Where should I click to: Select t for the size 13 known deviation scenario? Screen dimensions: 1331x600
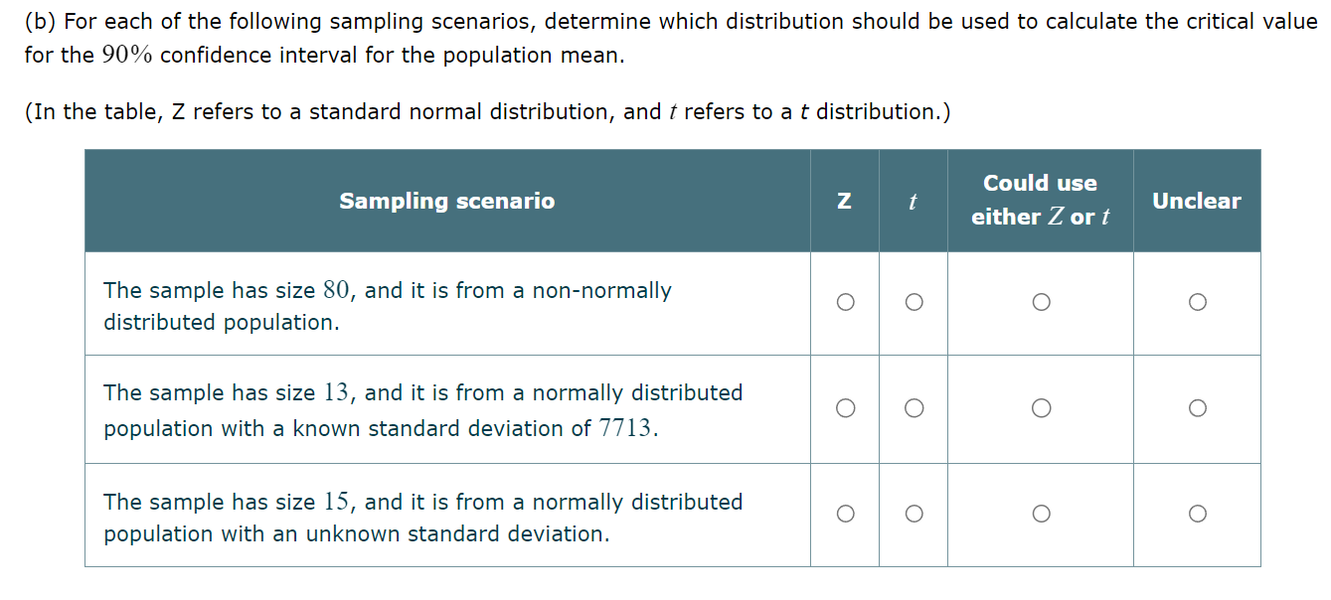click(913, 407)
